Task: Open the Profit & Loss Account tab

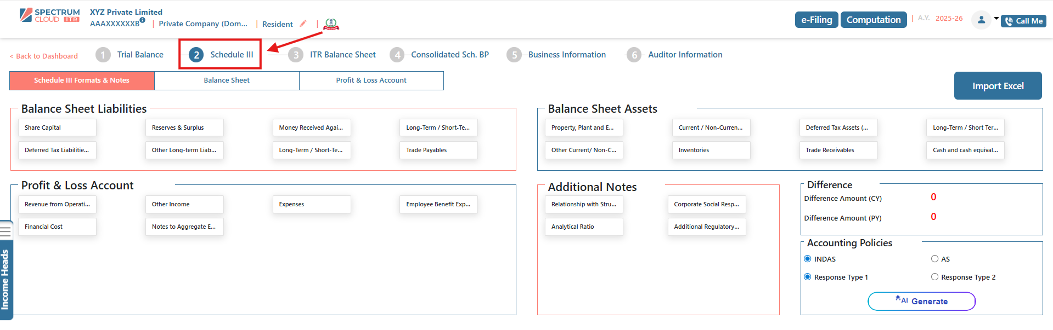Action: (x=371, y=80)
